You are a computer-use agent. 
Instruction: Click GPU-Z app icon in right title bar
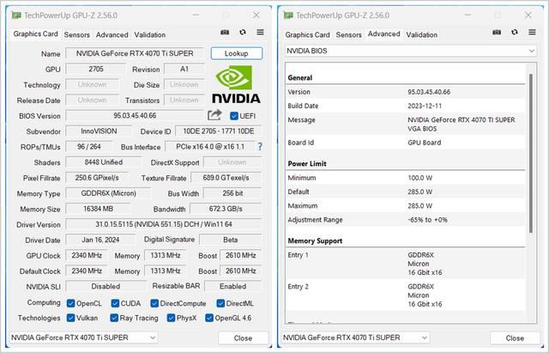288,15
